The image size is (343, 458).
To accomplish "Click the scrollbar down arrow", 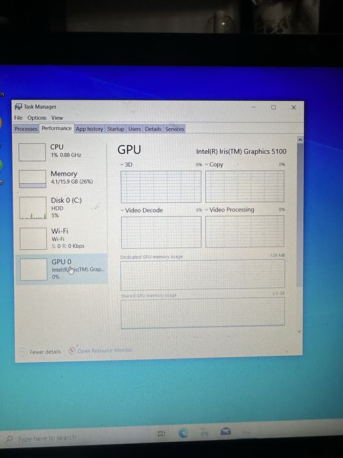I will [x=299, y=331].
